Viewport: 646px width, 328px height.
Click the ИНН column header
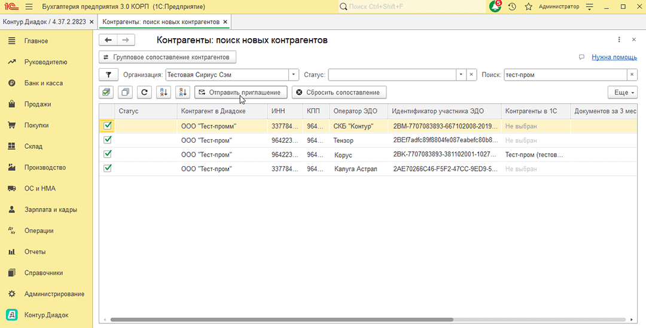(x=285, y=111)
